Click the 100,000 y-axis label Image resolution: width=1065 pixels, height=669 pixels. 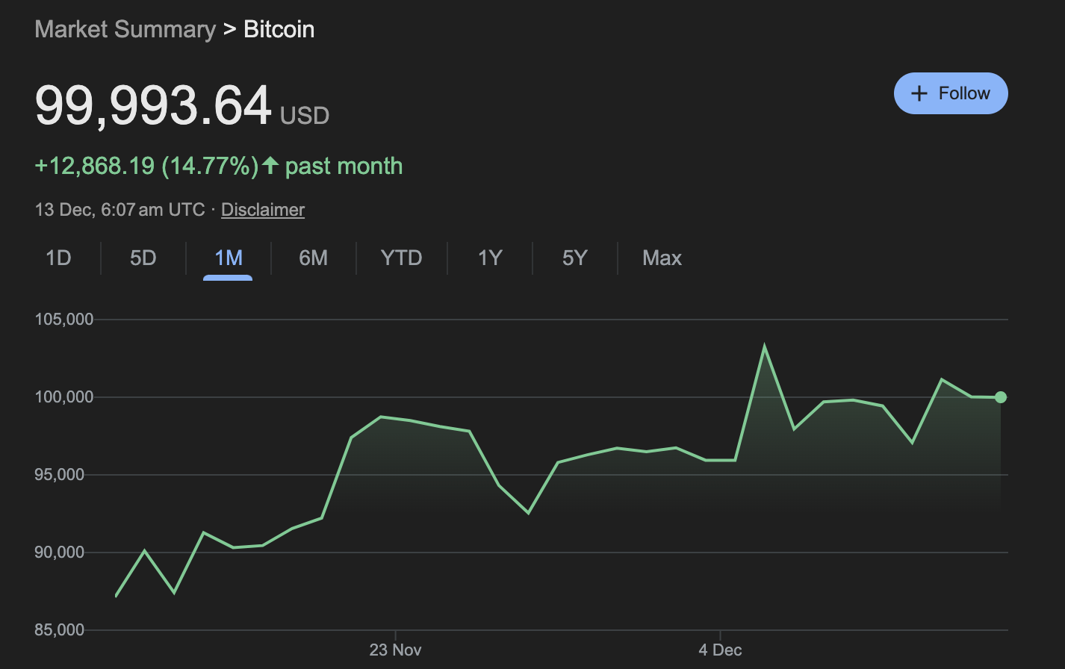(64, 397)
